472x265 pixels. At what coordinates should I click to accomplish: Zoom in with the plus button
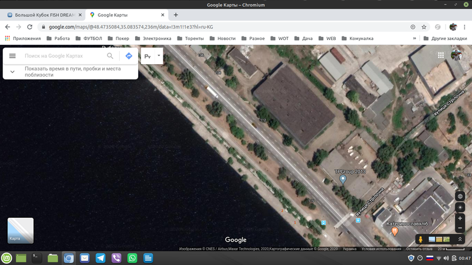[x=460, y=218]
